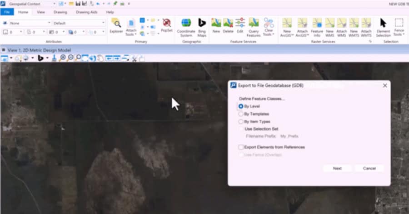409x214 pixels.
Task: Click the Next button
Action: (337, 168)
